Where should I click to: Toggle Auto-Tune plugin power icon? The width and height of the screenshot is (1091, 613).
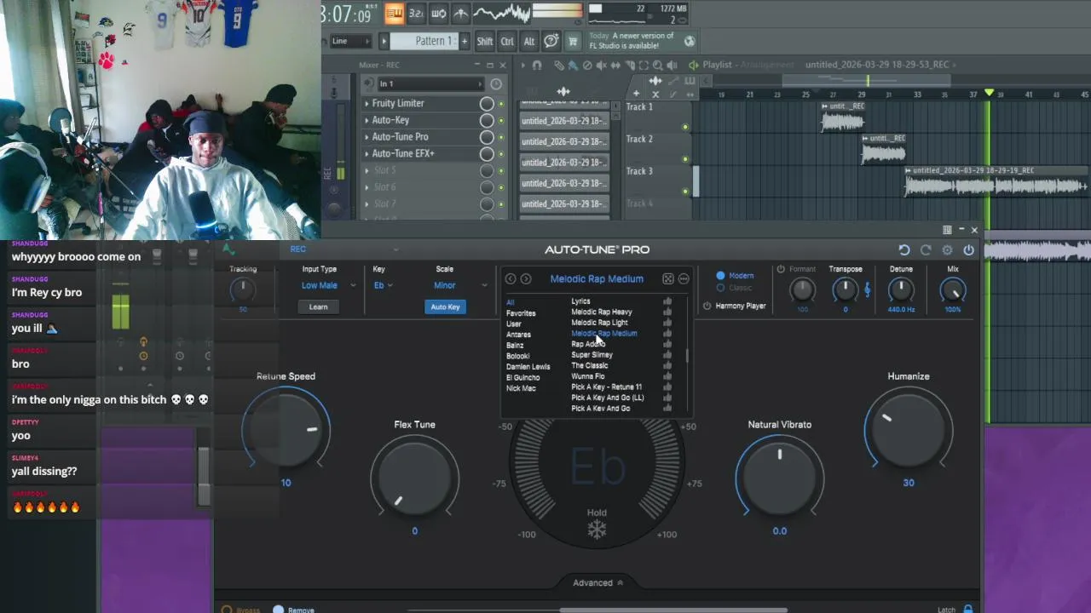[x=968, y=250]
